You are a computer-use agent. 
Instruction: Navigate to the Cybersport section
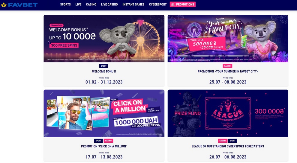158,4
